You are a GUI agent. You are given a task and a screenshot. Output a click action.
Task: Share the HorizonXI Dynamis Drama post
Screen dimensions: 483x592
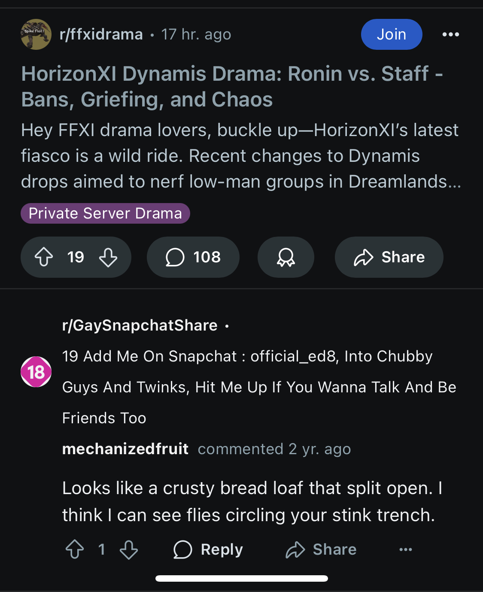click(x=389, y=257)
